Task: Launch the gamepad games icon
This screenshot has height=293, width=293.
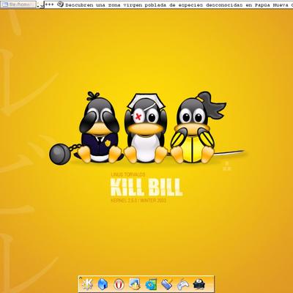Action: coord(183,284)
